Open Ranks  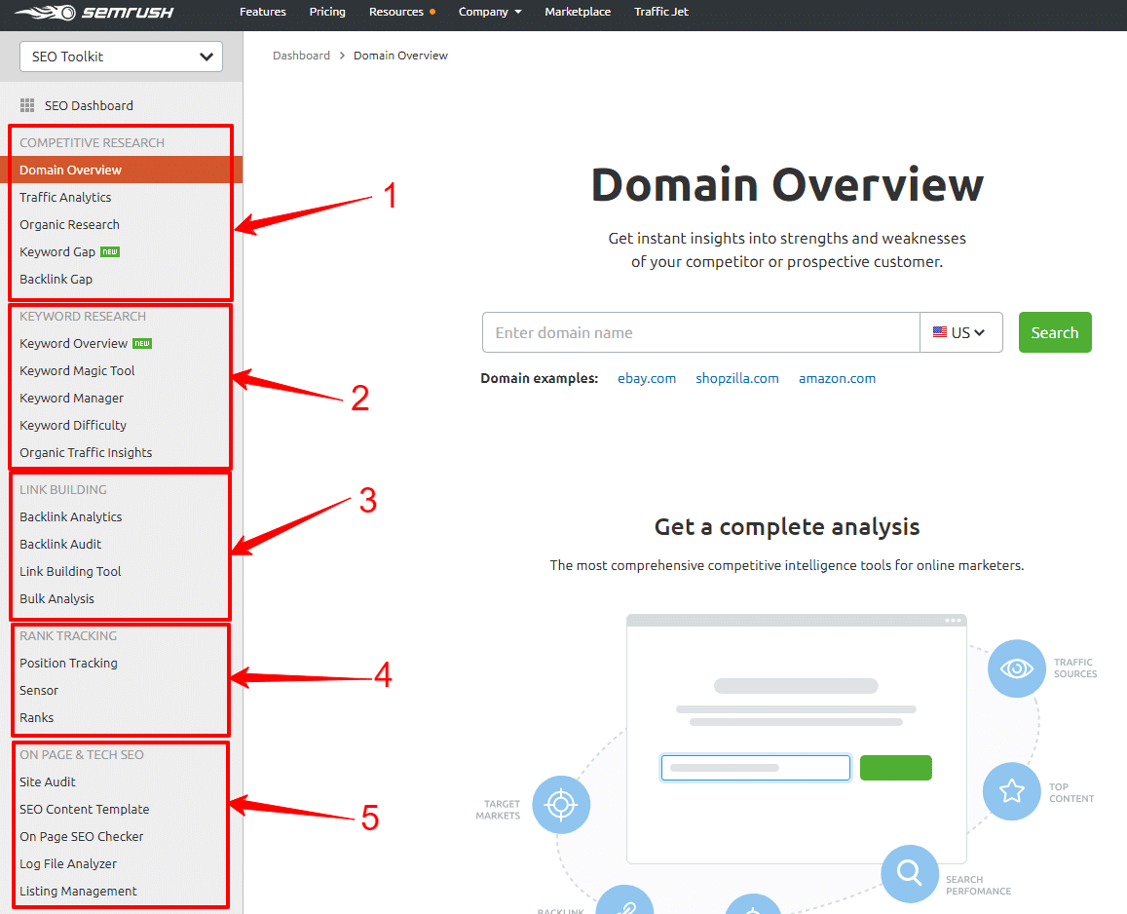tap(37, 718)
